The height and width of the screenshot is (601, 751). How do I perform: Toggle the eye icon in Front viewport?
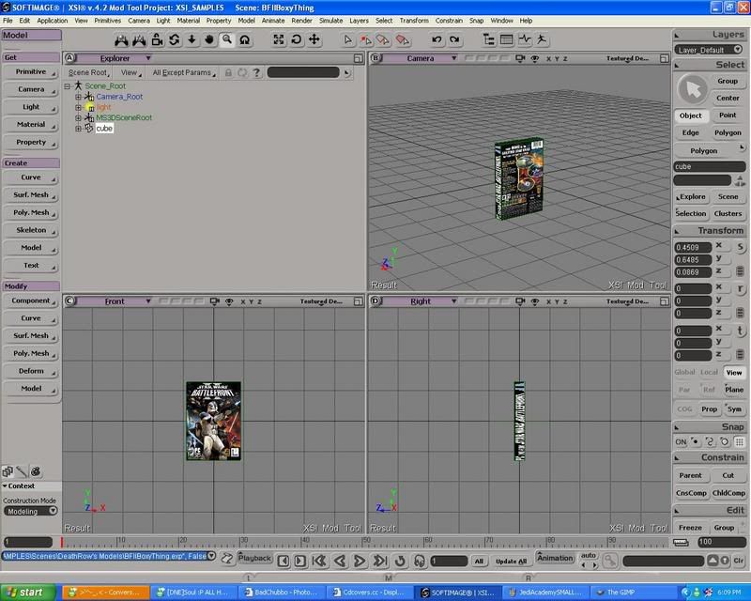[229, 301]
